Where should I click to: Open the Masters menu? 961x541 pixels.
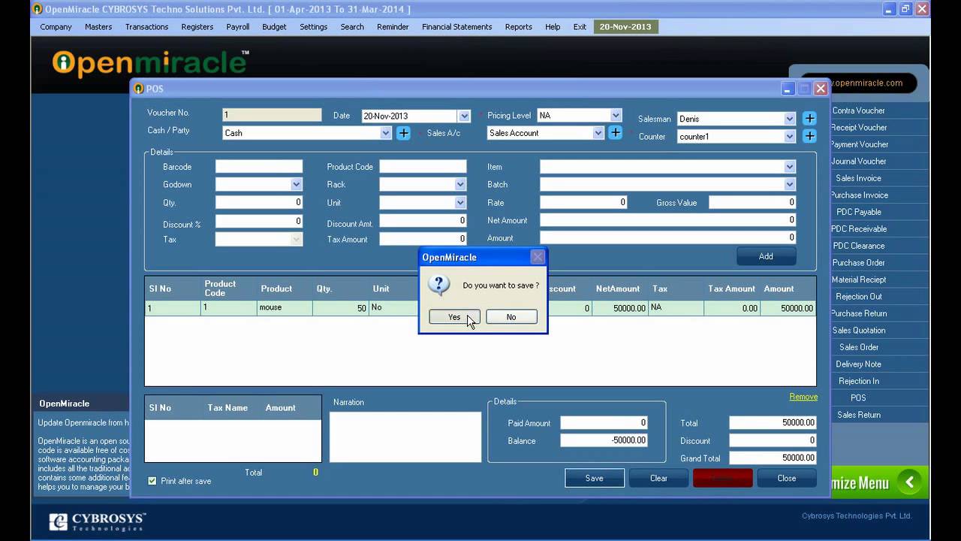pos(98,27)
